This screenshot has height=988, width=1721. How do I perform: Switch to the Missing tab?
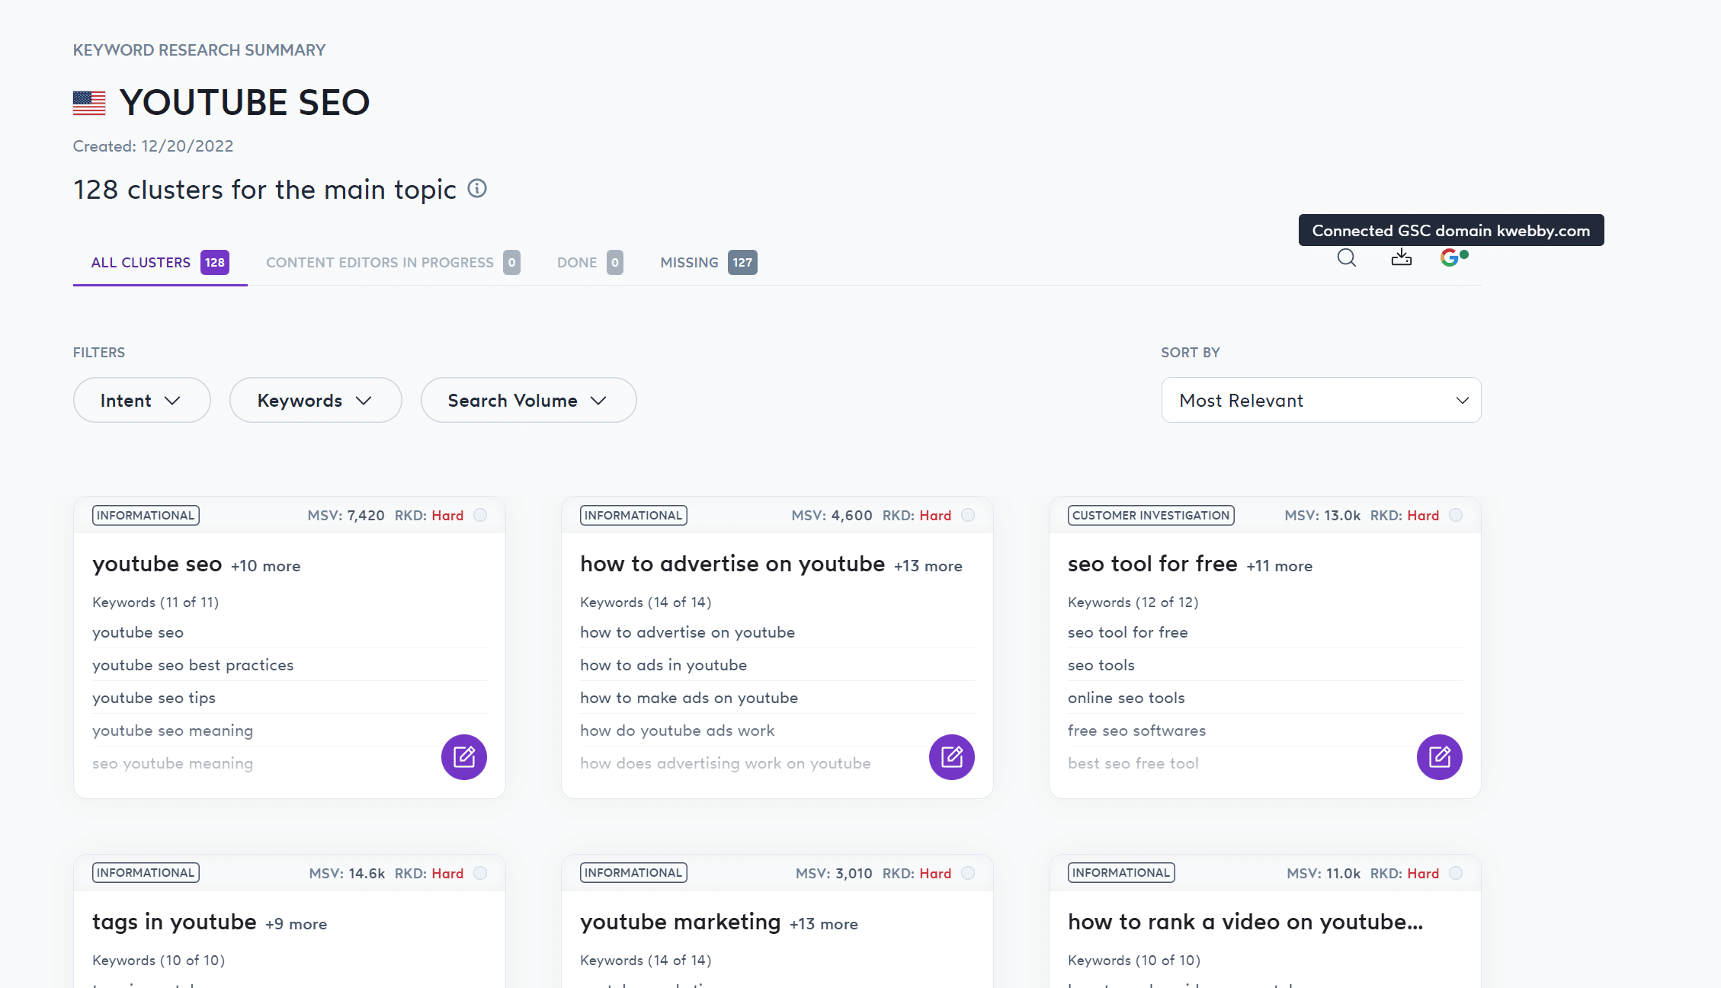point(709,262)
